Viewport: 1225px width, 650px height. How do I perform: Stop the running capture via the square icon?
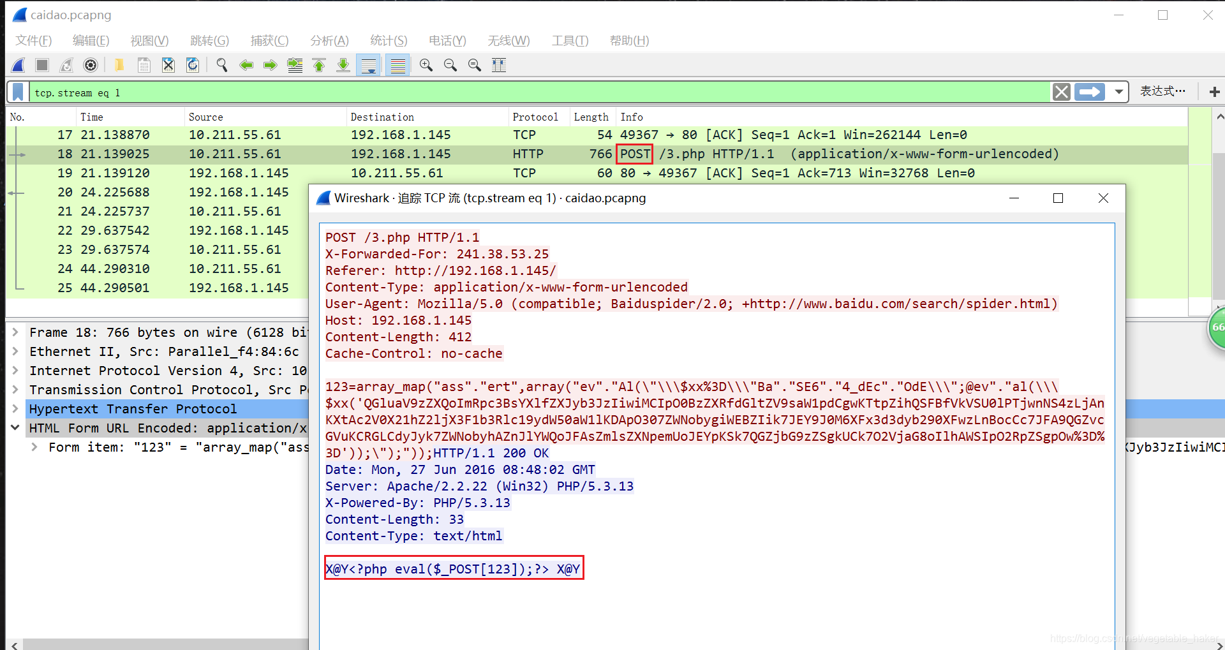click(42, 65)
